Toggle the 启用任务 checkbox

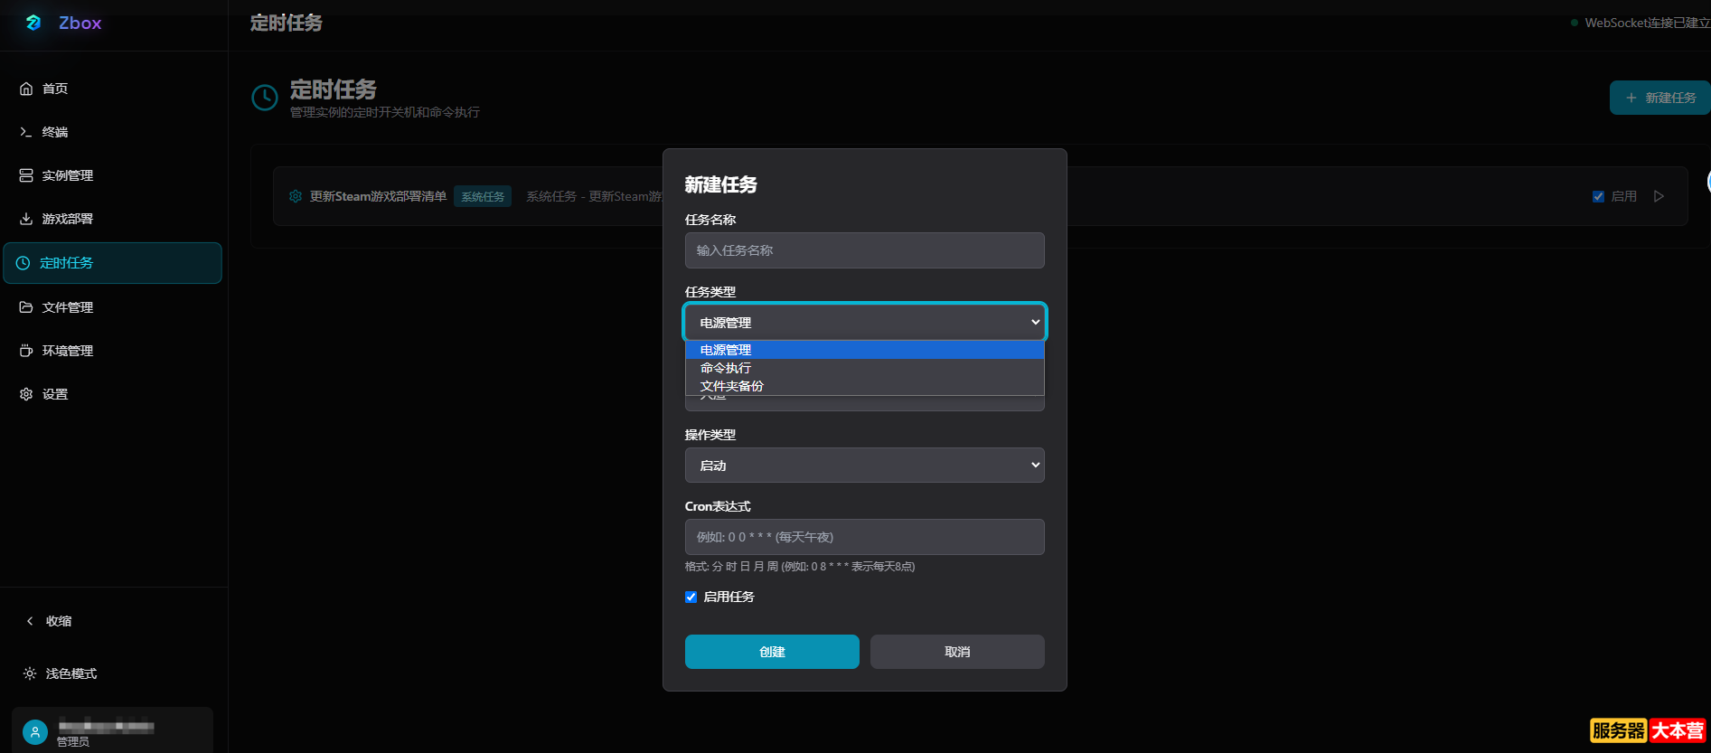tap(691, 597)
